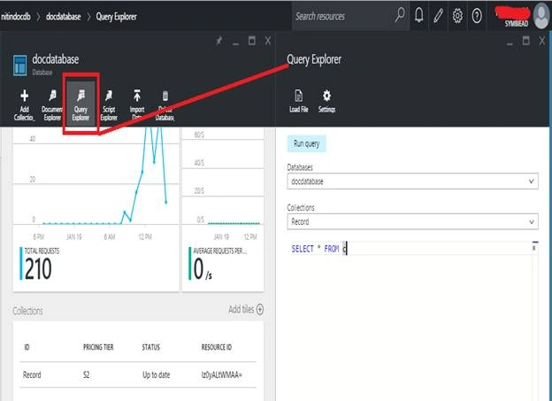Click the search magnifier icon
Viewport: 552px width, 401px height.
point(399,15)
